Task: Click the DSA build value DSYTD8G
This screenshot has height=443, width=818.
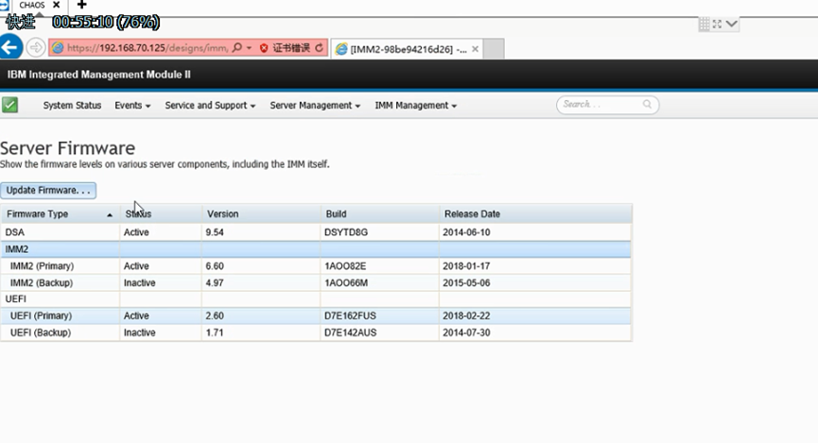Action: pyautogui.click(x=346, y=232)
